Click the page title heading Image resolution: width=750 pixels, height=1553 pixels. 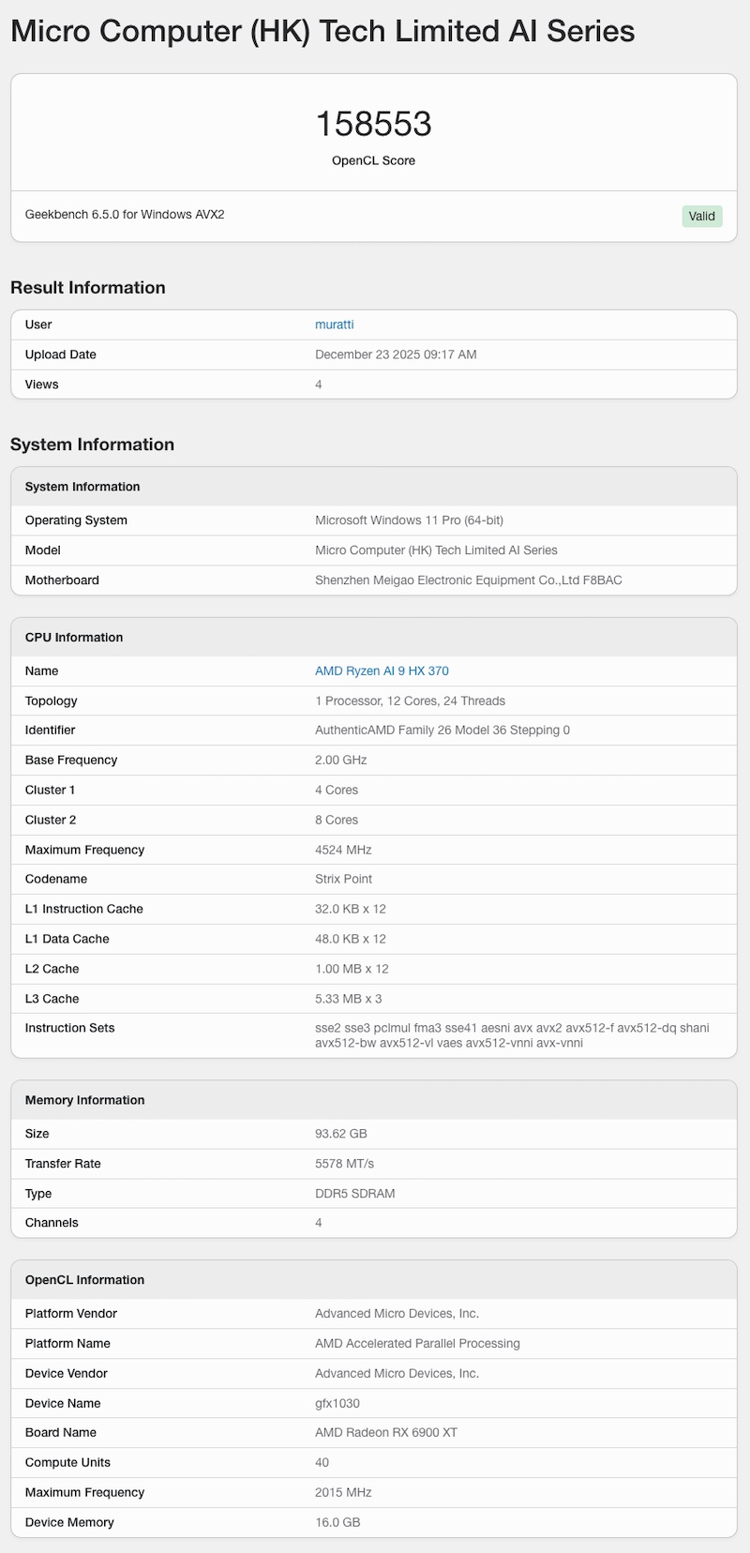(x=322, y=32)
